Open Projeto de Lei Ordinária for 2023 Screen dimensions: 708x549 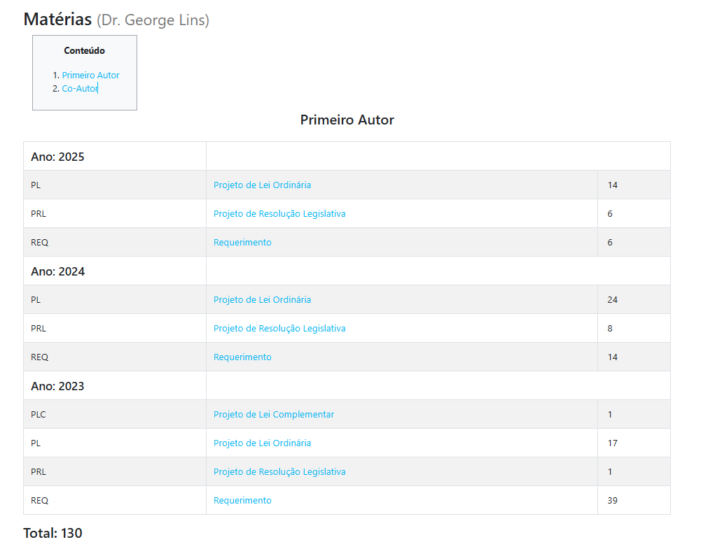coord(262,443)
